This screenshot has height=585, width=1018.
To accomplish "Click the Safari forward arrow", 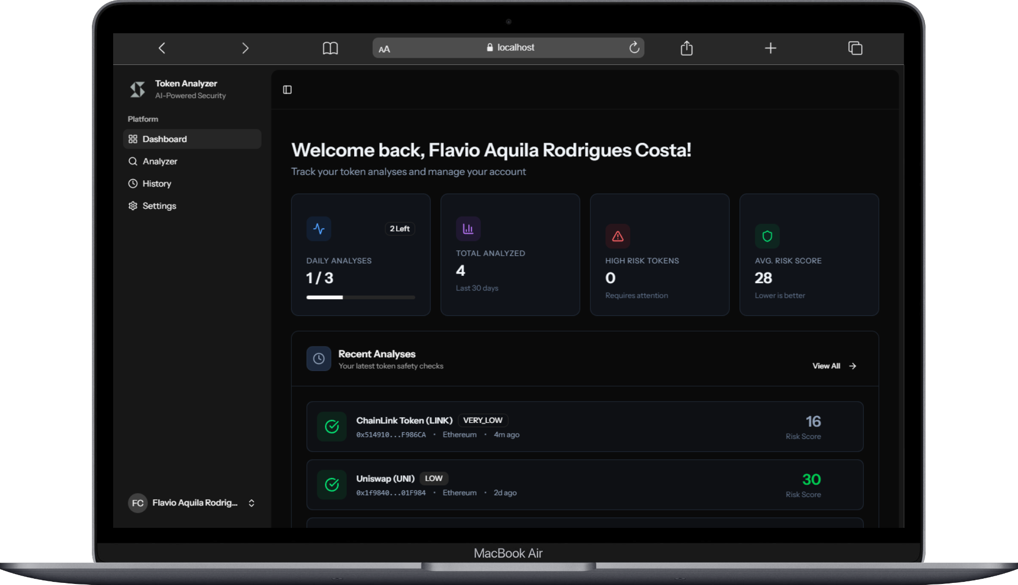I will point(245,48).
